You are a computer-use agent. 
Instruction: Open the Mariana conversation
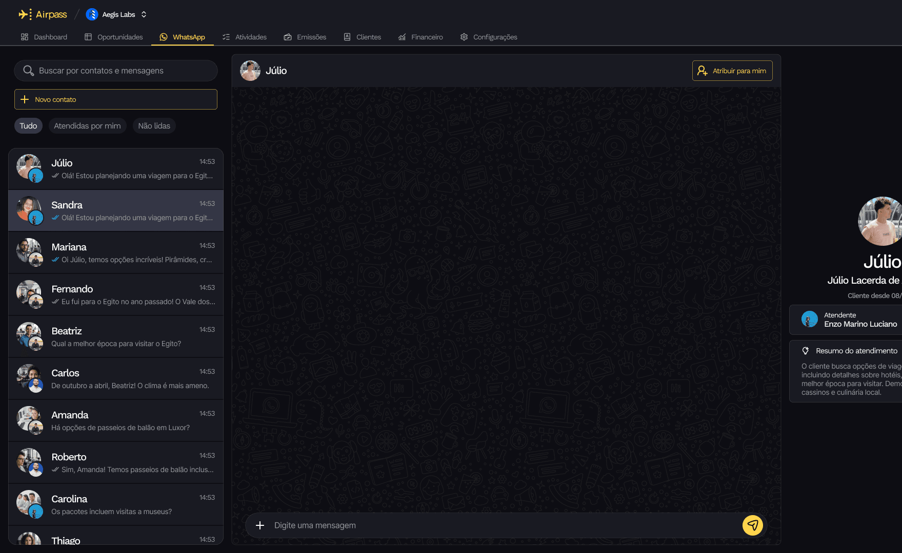[x=116, y=253]
